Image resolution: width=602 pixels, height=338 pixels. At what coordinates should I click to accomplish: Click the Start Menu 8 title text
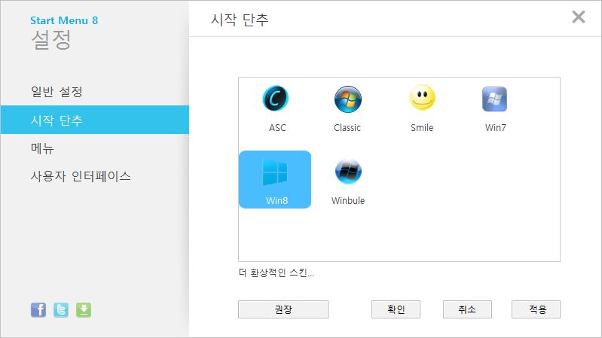pos(64,20)
